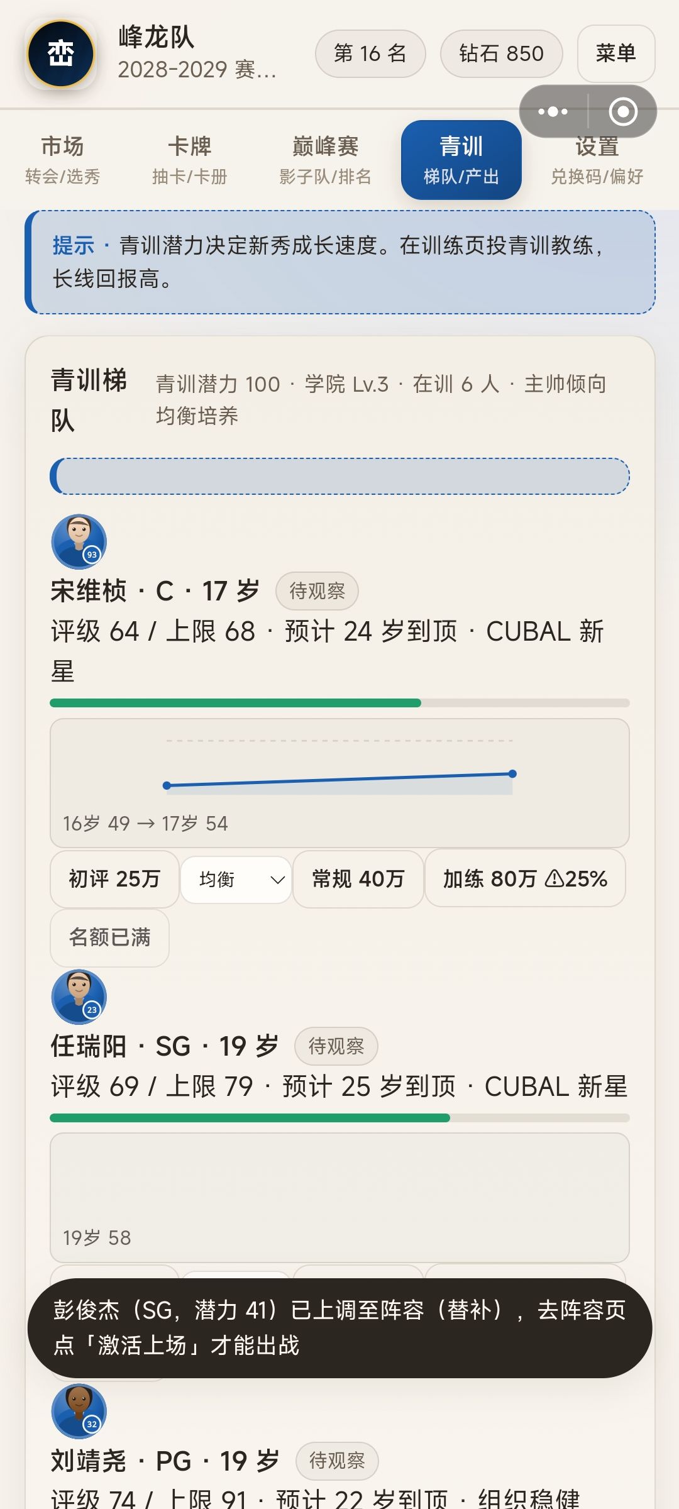Open the 巅峰赛 影子队/排名 tab
The width and height of the screenshot is (679, 1509).
(325, 160)
